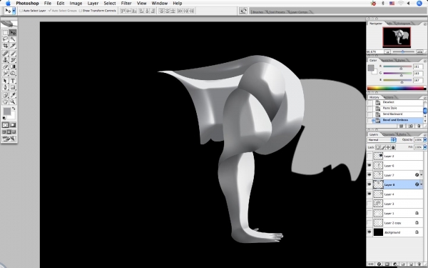Open the Opacity slider arrow
This screenshot has height=268, width=428.
[424, 140]
